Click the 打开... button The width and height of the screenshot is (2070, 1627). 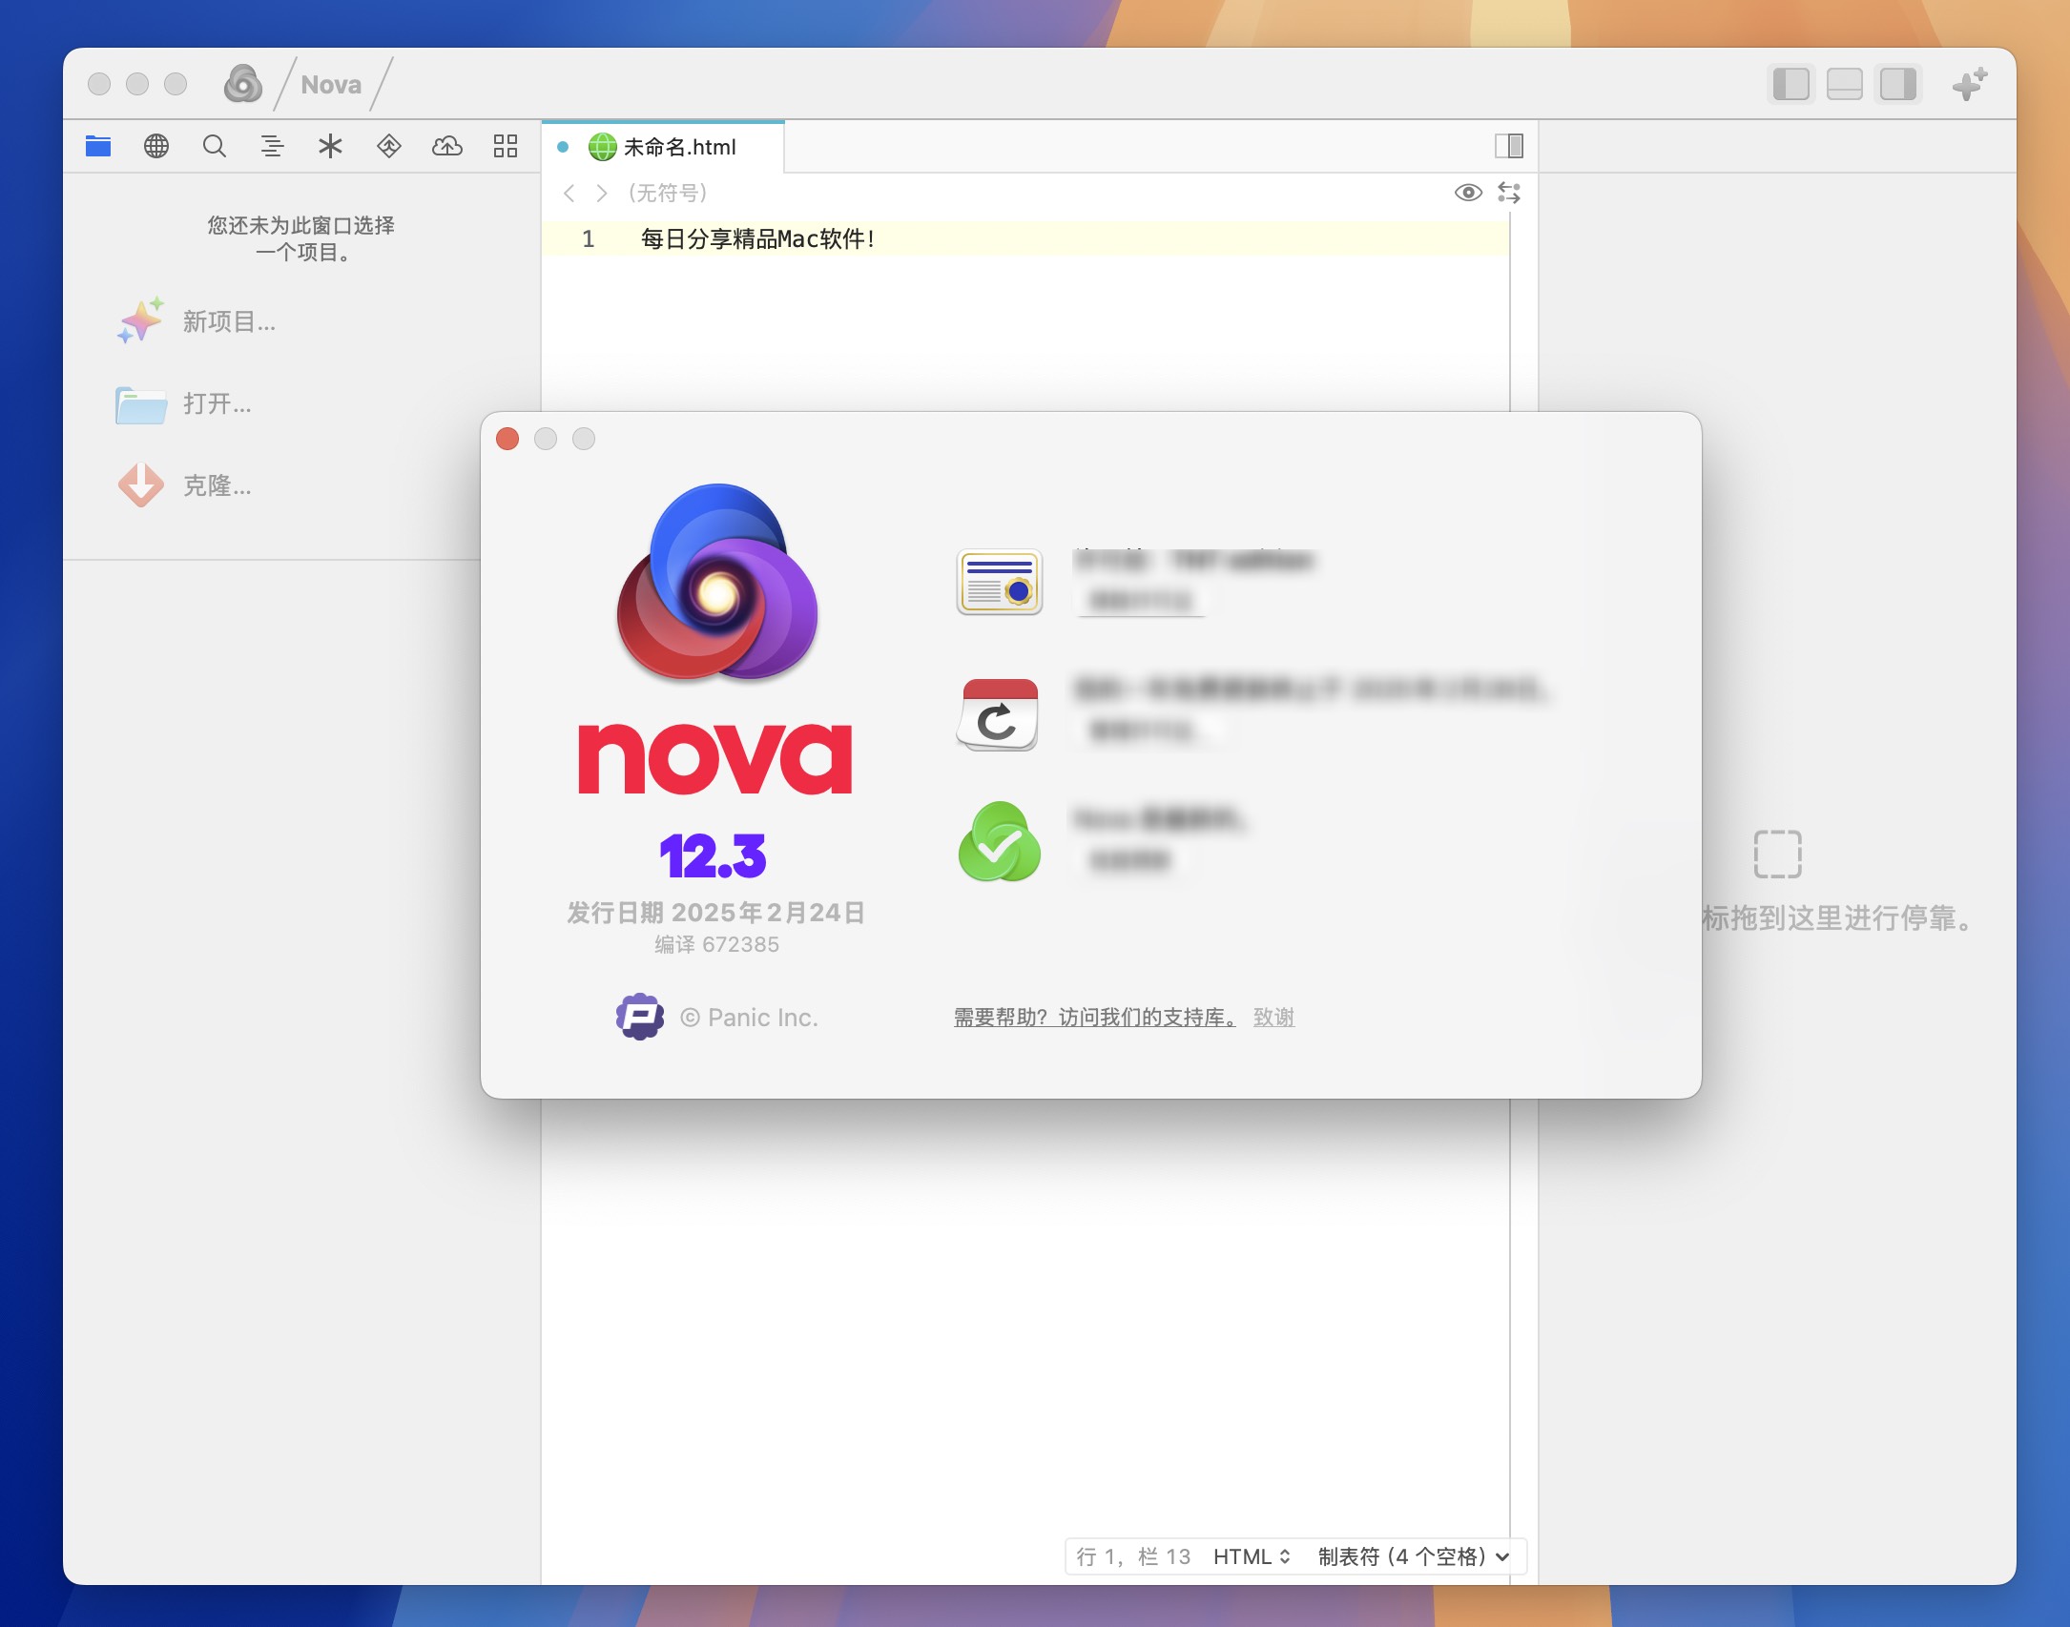click(185, 403)
